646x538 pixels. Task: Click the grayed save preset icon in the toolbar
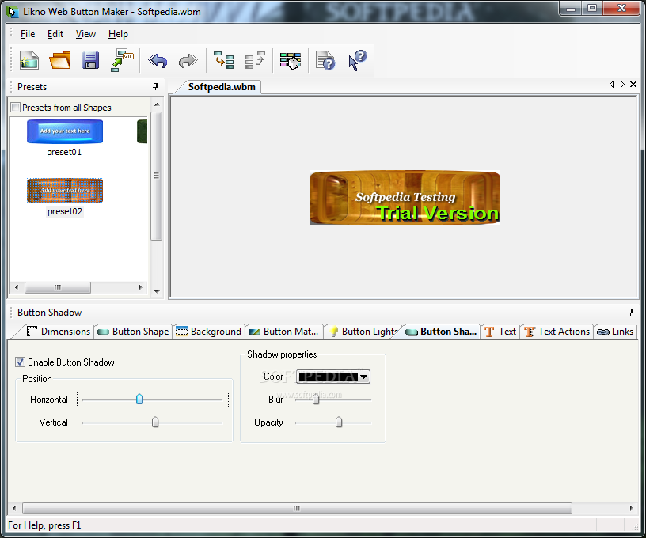click(x=255, y=60)
